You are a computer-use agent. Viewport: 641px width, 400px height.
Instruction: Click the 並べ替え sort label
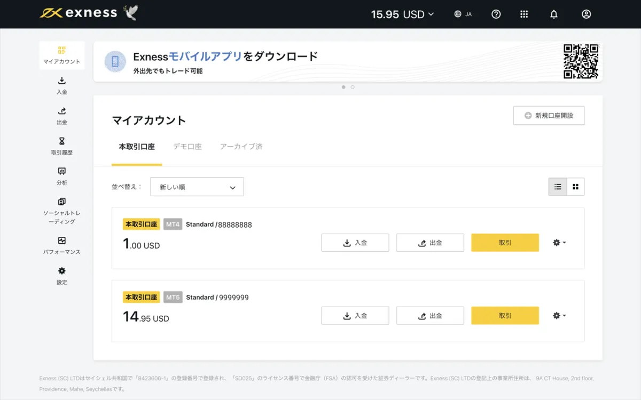127,187
